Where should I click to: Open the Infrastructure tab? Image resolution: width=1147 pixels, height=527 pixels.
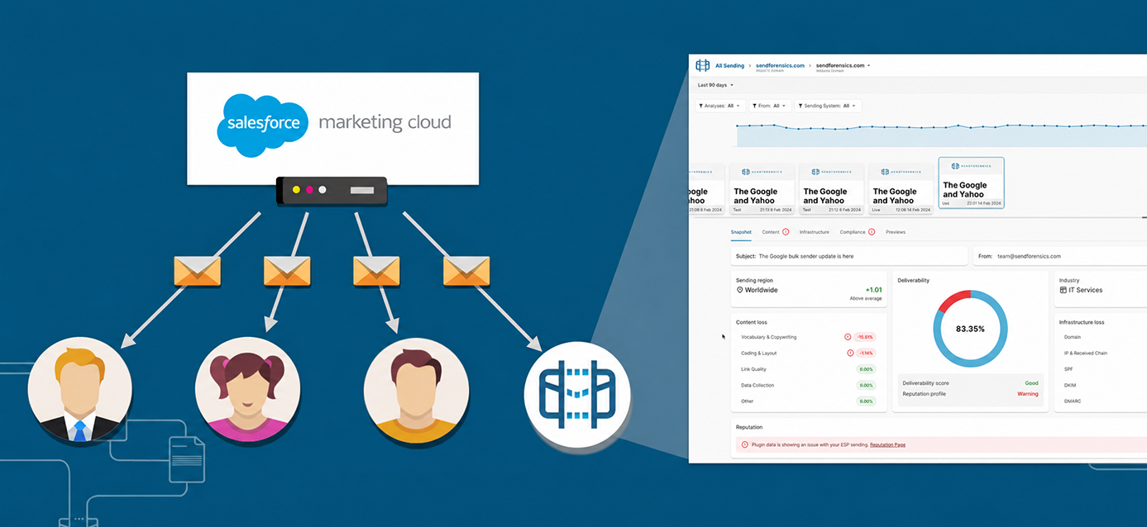[x=814, y=232]
